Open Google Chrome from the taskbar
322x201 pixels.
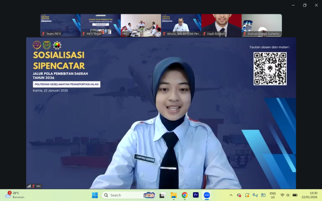(184, 195)
